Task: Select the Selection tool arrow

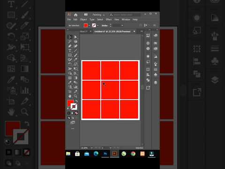Action: click(70, 37)
